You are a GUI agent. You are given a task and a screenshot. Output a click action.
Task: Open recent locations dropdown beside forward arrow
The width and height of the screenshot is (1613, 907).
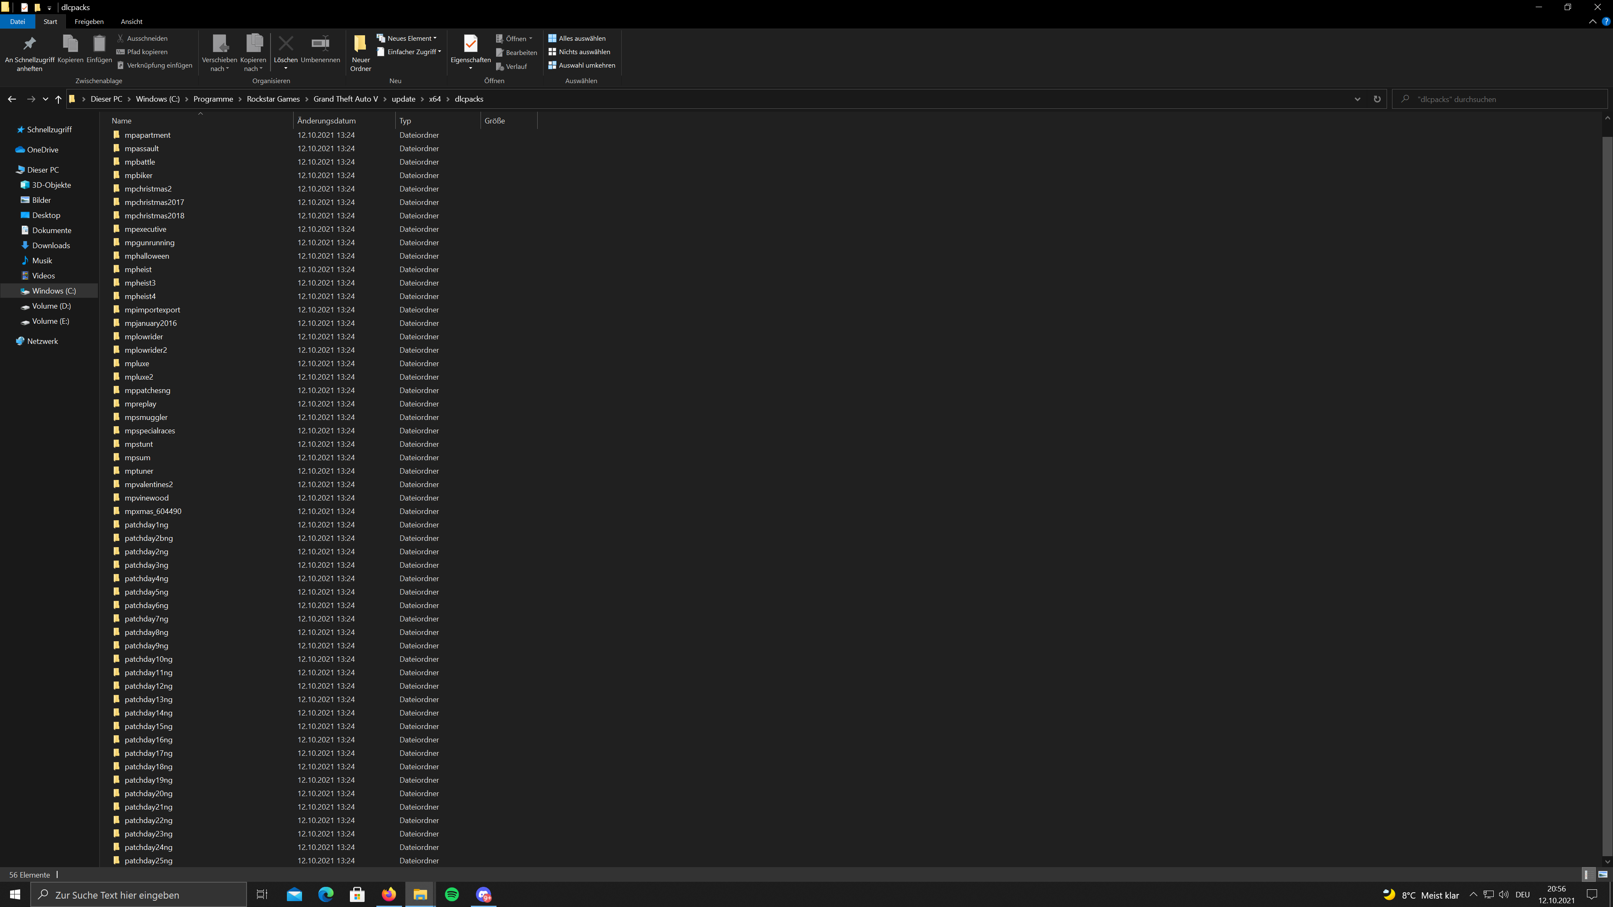(45, 99)
